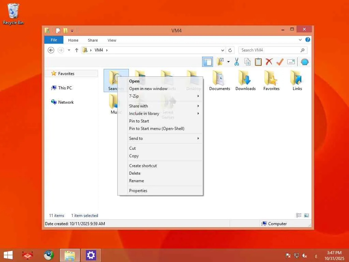Screen dimensions: 349x262
Task: Open Customize Quick Access Toolbar dropdown
Action: [72, 31]
